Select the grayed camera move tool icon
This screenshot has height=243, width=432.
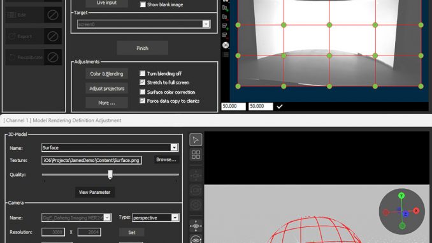pyautogui.click(x=196, y=175)
